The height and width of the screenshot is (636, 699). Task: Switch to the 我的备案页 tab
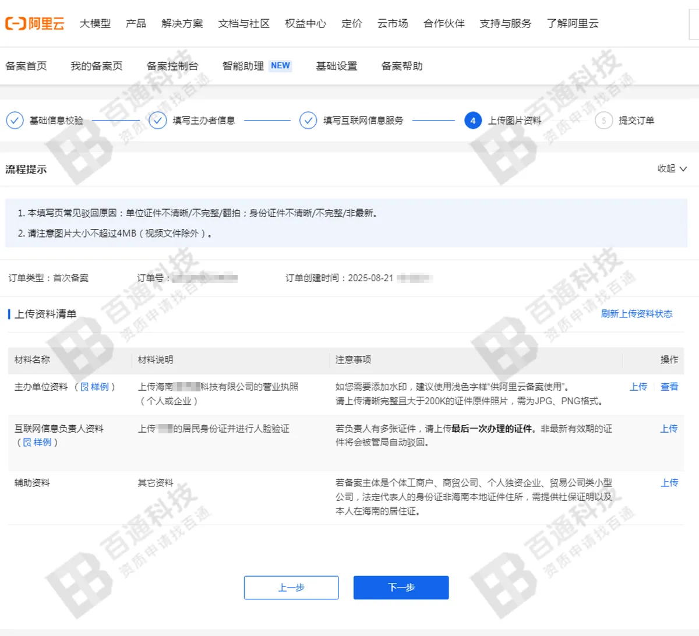click(97, 66)
